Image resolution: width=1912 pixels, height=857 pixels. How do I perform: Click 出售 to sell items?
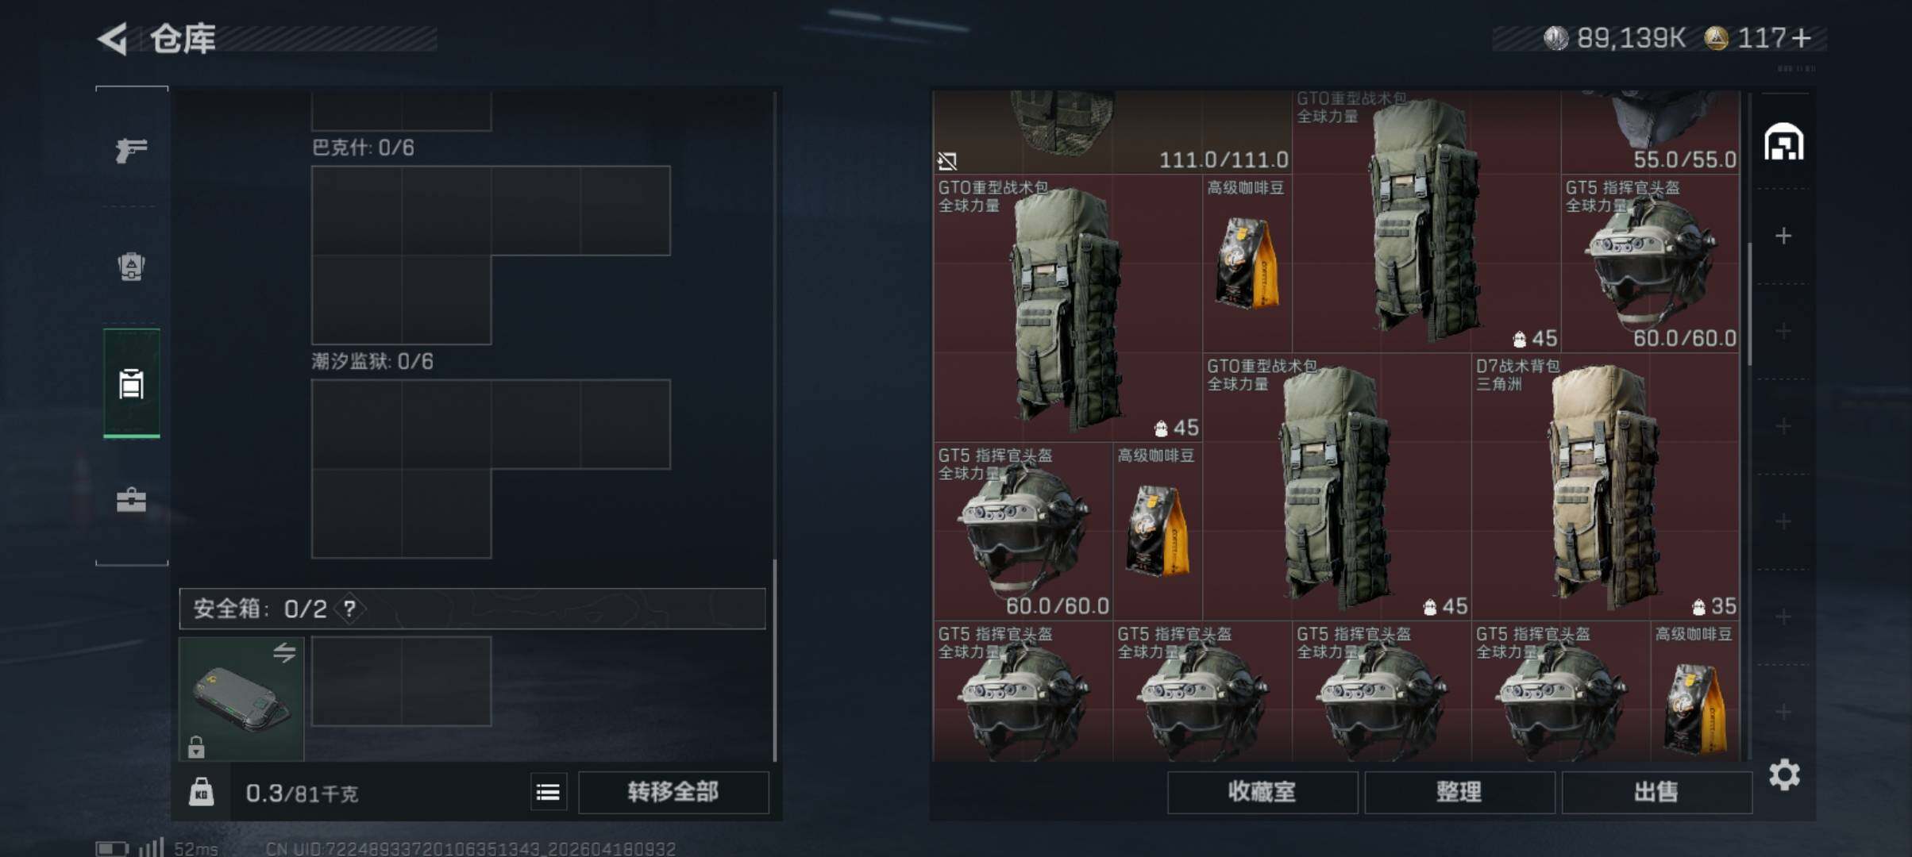(1656, 792)
